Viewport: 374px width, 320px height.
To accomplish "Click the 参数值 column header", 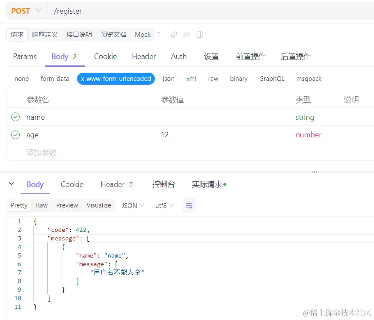I will tap(172, 99).
